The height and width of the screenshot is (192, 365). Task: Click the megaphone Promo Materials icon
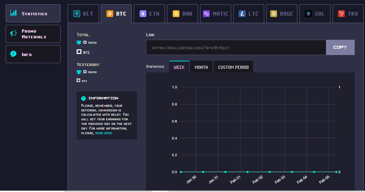point(14,33)
